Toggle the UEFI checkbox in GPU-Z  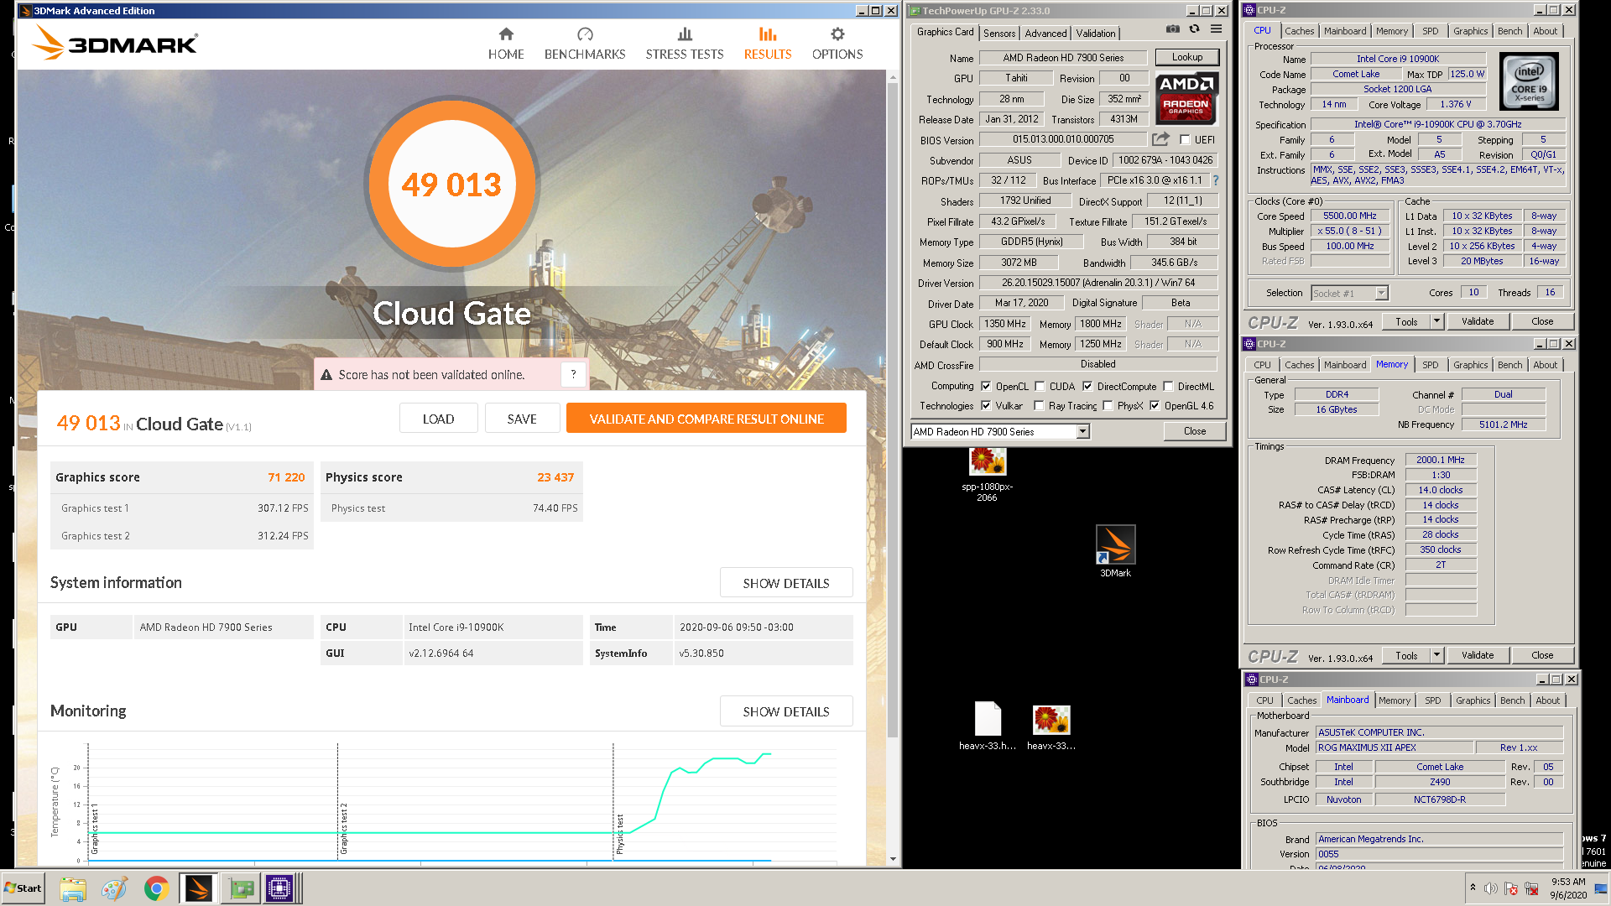click(1185, 140)
